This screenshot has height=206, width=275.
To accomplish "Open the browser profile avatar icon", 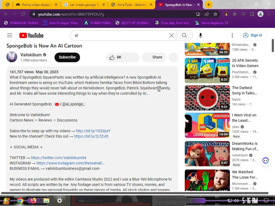I will pyautogui.click(x=260, y=14).
